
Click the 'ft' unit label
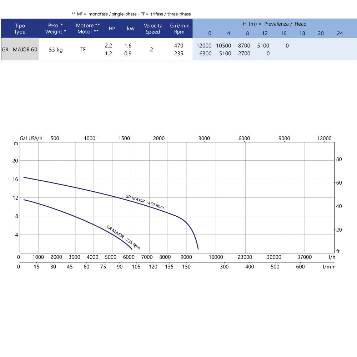point(338,251)
